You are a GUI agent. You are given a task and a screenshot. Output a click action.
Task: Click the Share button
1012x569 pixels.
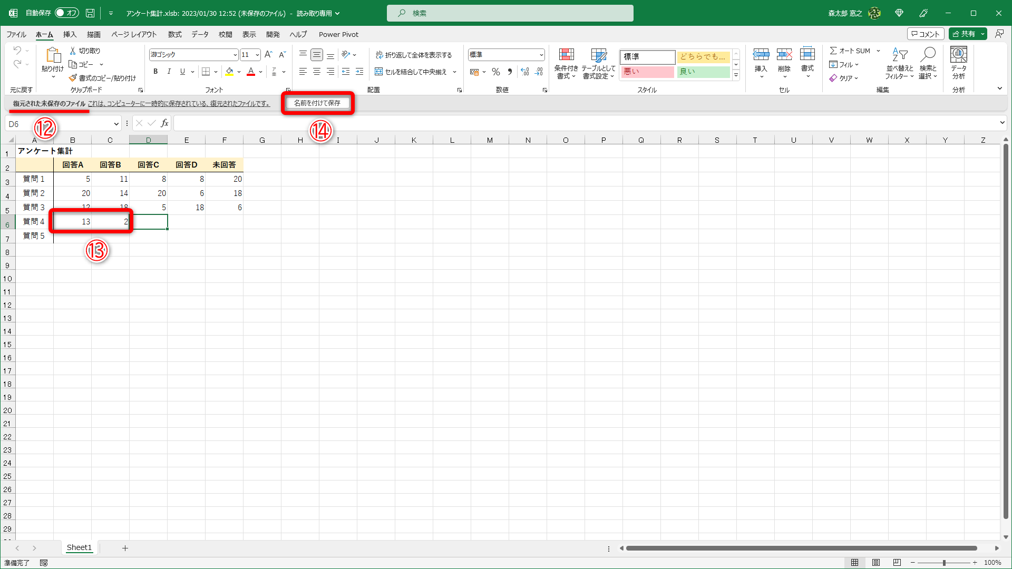coord(964,34)
